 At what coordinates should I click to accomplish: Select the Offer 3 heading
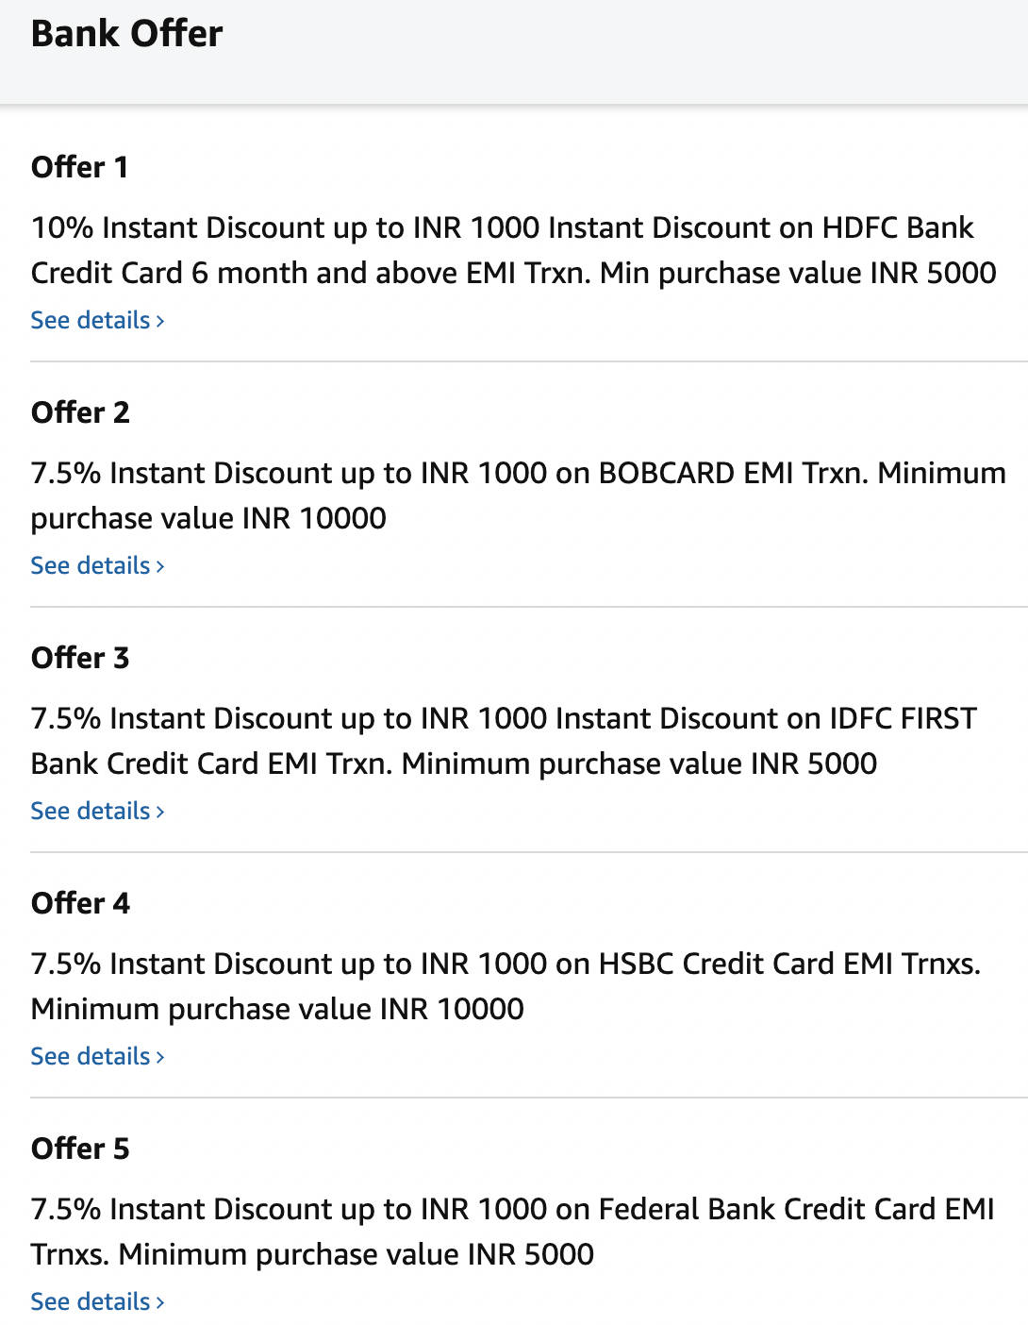[80, 658]
